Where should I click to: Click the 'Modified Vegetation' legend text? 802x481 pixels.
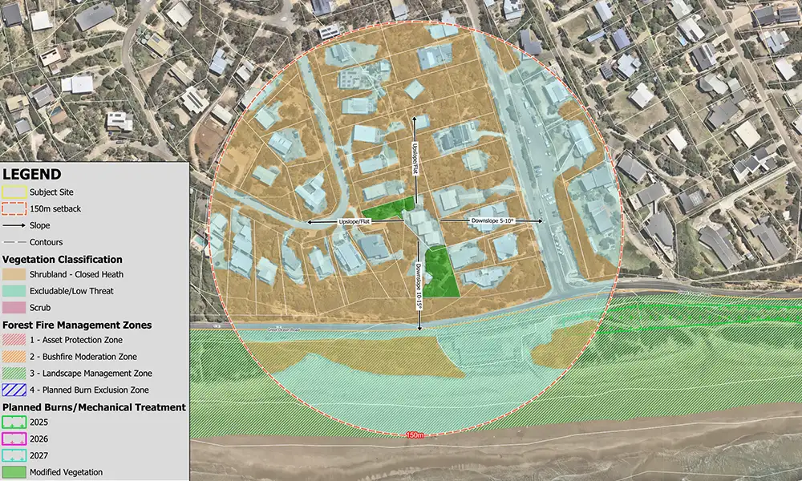(67, 472)
